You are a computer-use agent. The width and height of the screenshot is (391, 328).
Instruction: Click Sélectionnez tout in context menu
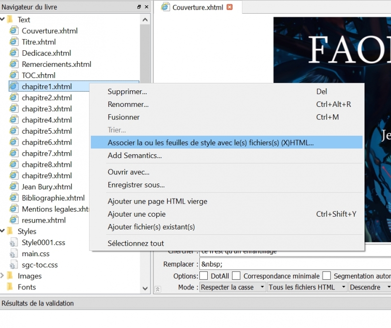pyautogui.click(x=136, y=243)
